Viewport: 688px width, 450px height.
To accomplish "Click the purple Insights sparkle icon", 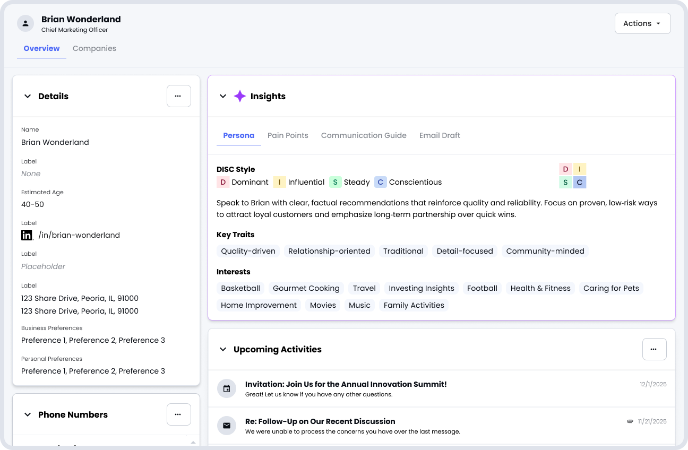I will tap(240, 96).
